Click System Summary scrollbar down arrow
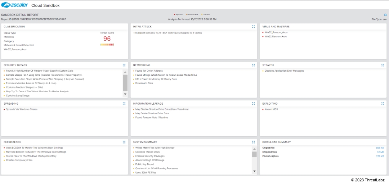 coord(254,171)
